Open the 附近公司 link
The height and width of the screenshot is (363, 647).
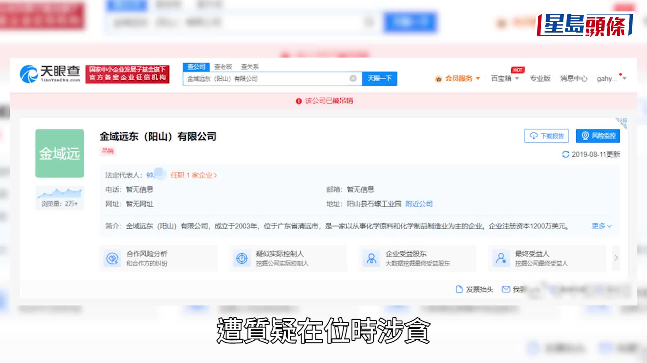coord(419,204)
